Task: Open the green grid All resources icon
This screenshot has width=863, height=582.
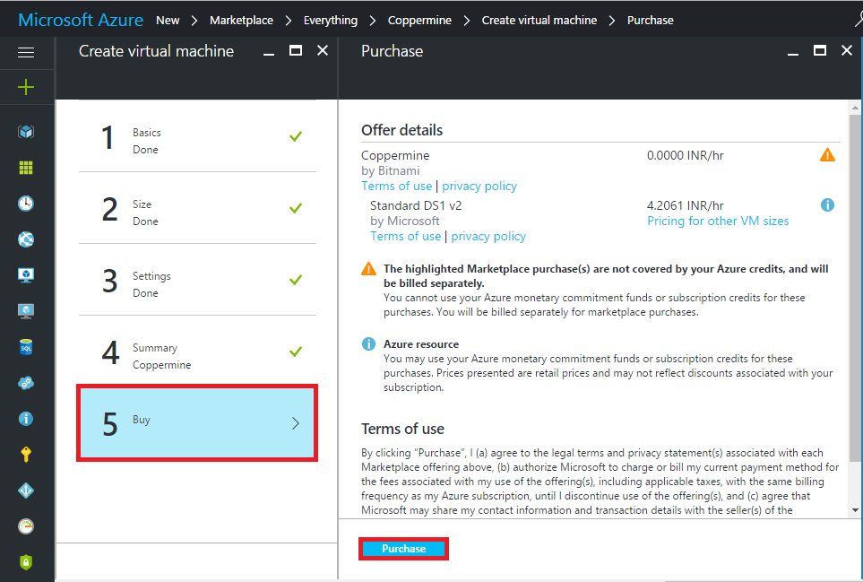Action: click(26, 168)
